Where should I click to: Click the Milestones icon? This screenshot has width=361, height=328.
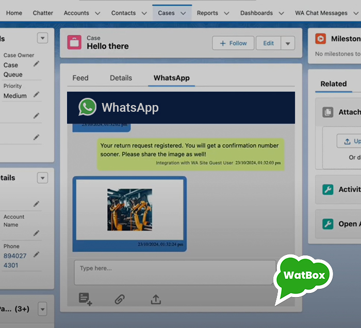320,39
